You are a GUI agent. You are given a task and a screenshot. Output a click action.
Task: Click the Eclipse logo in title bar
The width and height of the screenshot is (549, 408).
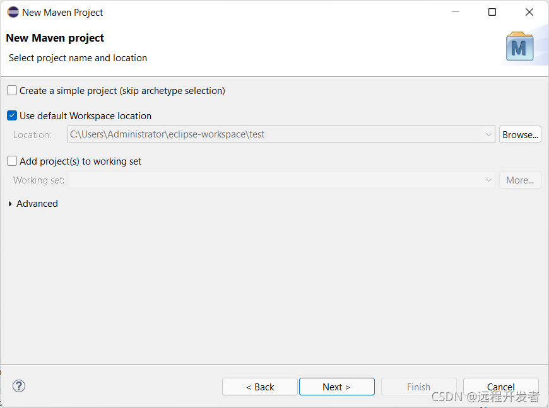pyautogui.click(x=13, y=12)
